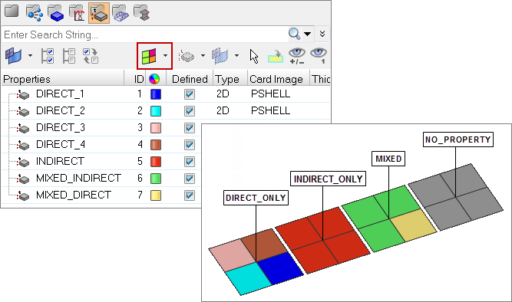
Task: Click the NO_PROPERTY label in viewport
Action: pyautogui.click(x=458, y=140)
